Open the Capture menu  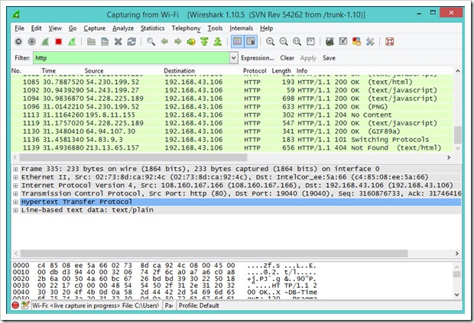[x=95, y=28]
